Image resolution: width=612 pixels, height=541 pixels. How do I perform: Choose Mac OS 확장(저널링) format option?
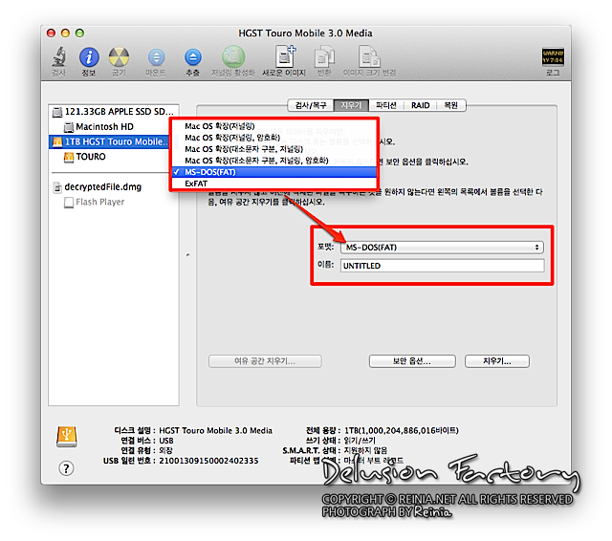click(x=274, y=126)
